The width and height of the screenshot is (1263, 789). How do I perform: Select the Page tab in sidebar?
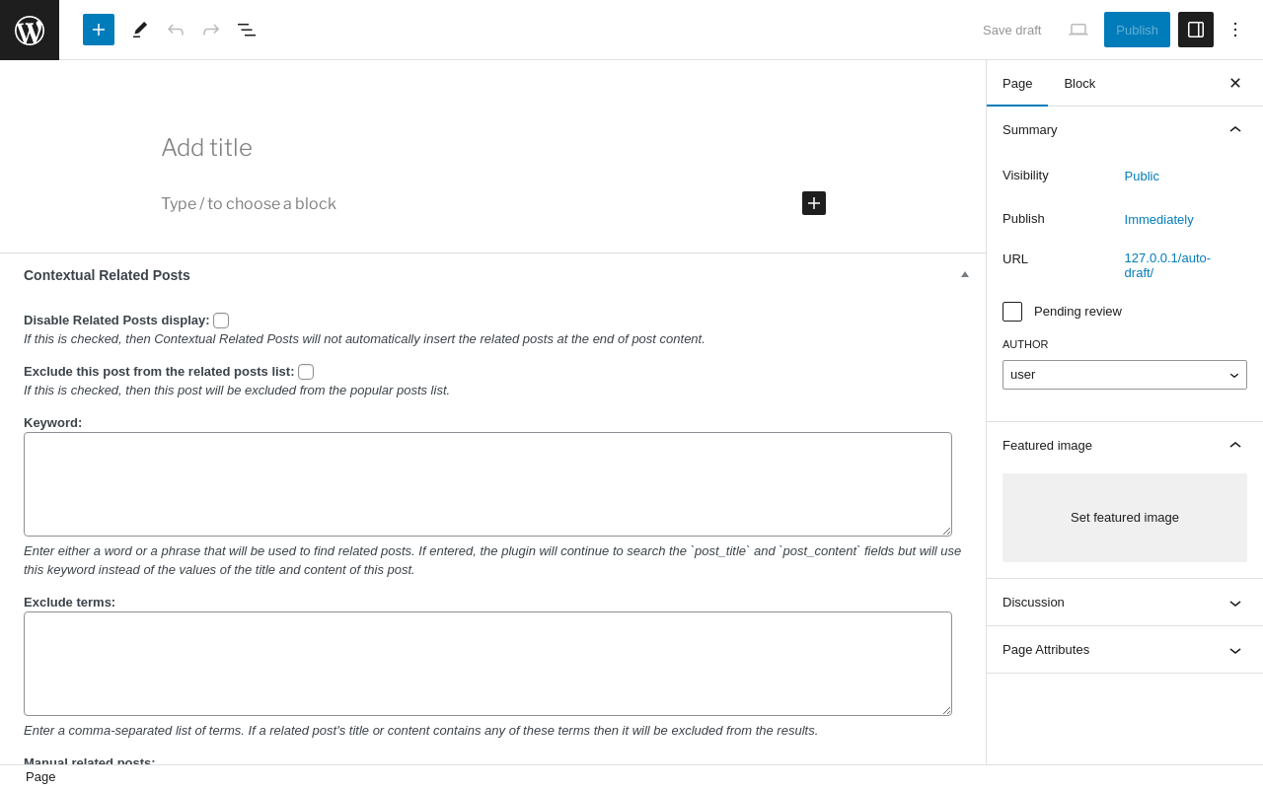pos(1017,84)
